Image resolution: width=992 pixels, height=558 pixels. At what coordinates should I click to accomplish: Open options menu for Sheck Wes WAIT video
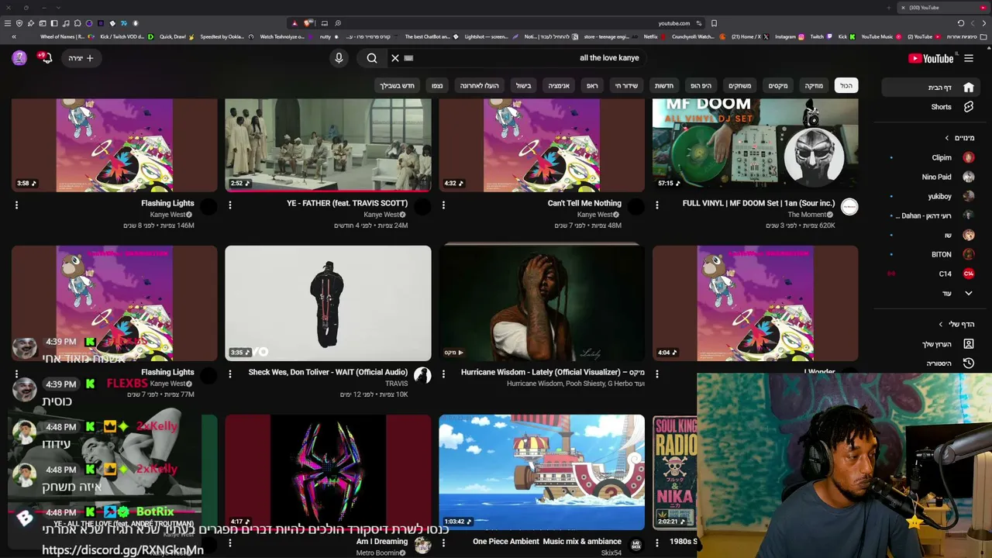[x=230, y=374]
